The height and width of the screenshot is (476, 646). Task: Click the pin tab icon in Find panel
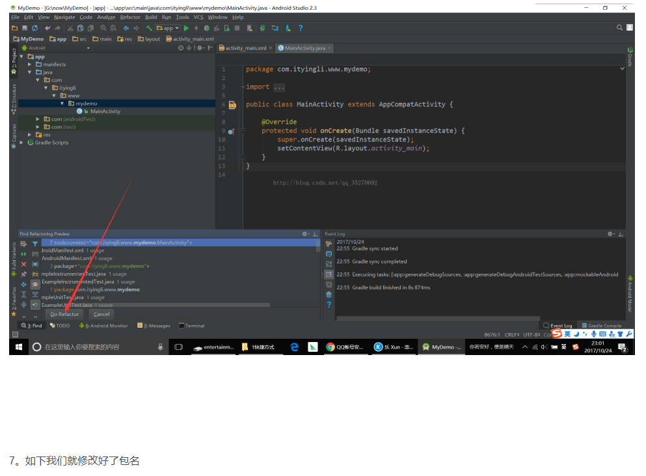[24, 274]
